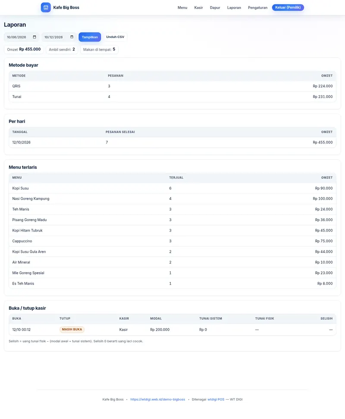
Task: Click the Kafe Big Boss brand name
Action: pos(66,7)
